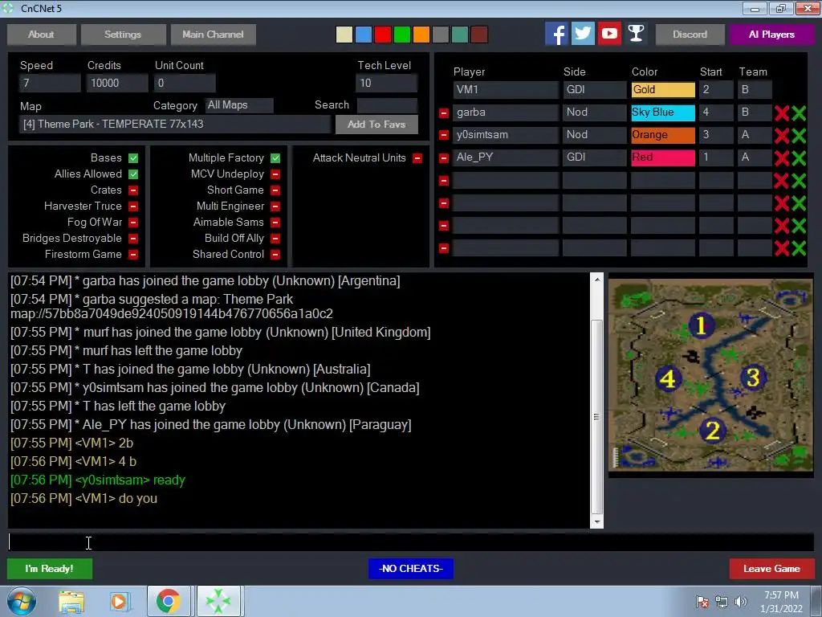Click the CnCNet taskbar icon
822x617 pixels.
pyautogui.click(x=218, y=601)
